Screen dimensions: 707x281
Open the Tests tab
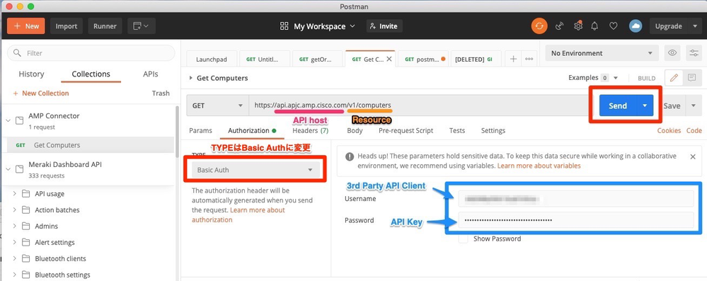click(x=456, y=130)
